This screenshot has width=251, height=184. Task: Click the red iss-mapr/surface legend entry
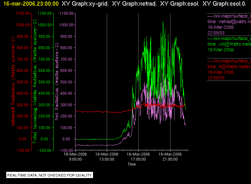pyautogui.click(x=229, y=61)
